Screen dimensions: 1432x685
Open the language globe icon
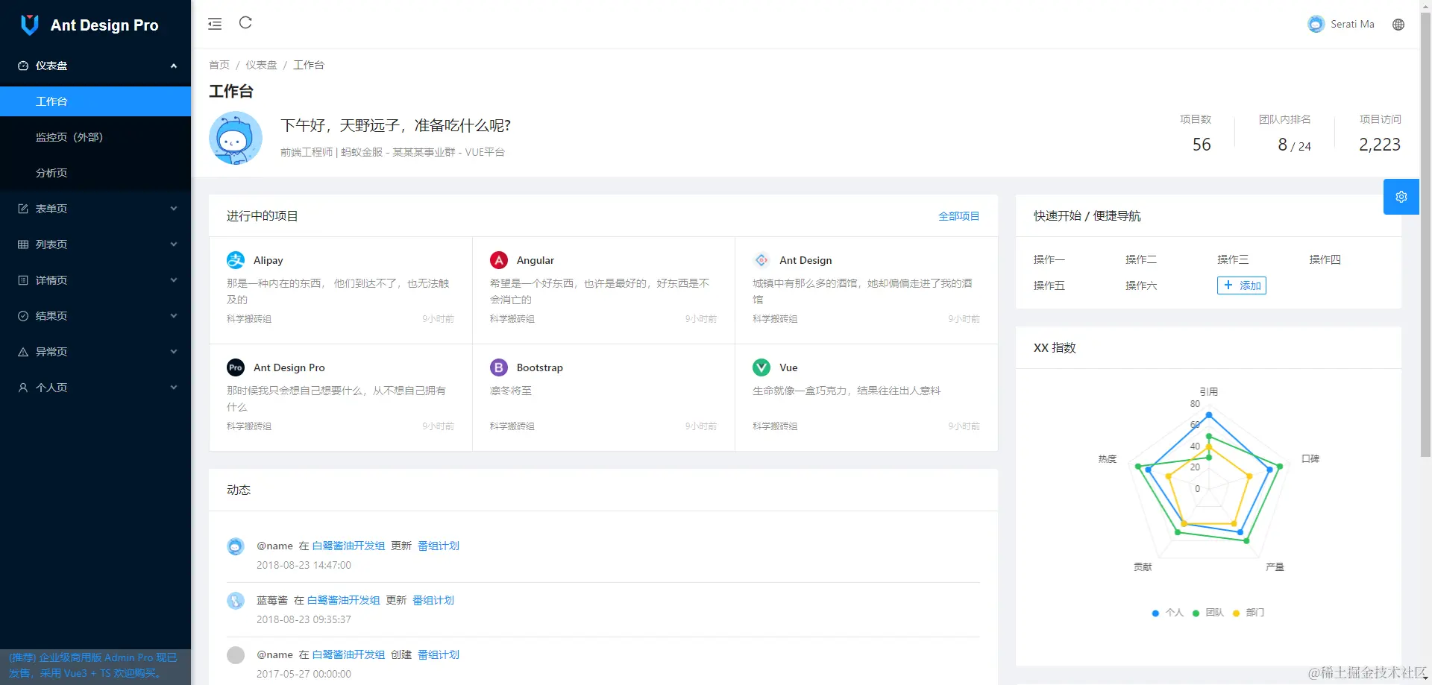tap(1398, 25)
